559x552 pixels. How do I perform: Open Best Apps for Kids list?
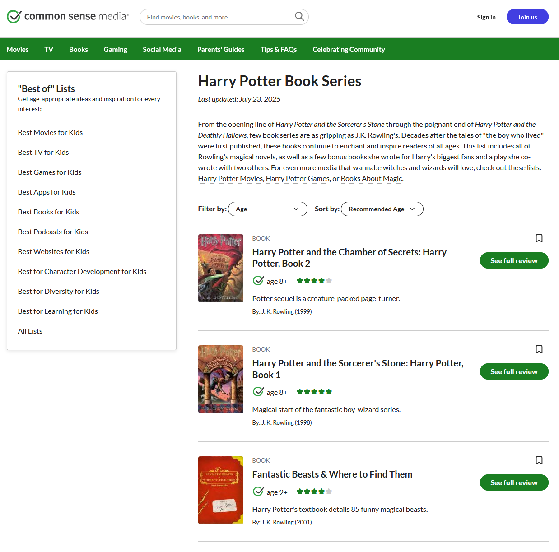(47, 192)
